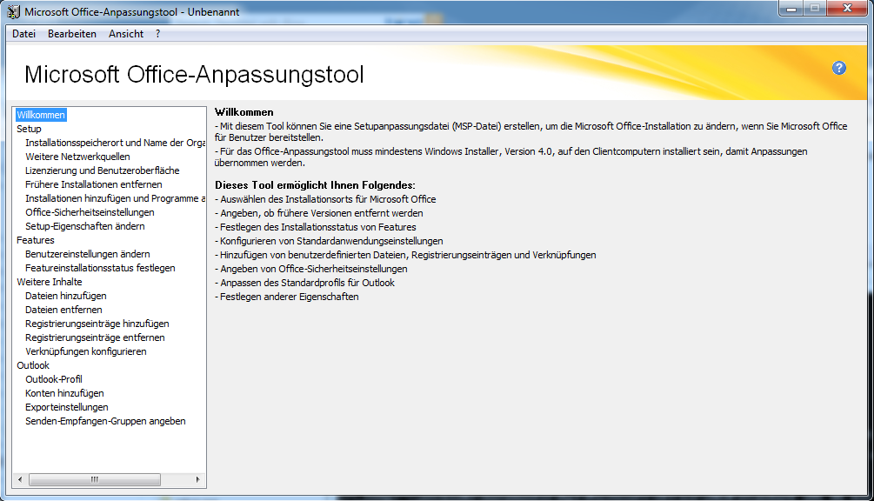Image resolution: width=874 pixels, height=501 pixels.
Task: Click the 'Hinzufügen von benutzerdefinierten Dateien' line
Action: click(x=405, y=255)
